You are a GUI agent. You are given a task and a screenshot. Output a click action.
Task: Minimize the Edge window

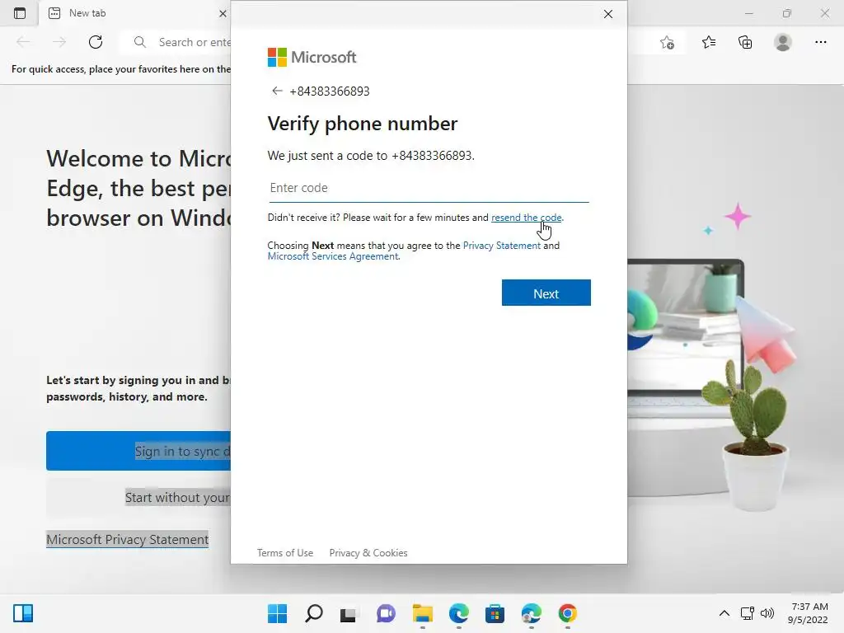(748, 13)
